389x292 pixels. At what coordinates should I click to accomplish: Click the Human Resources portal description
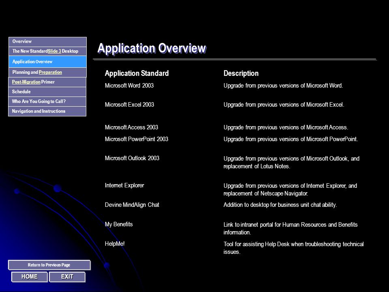[291, 228]
